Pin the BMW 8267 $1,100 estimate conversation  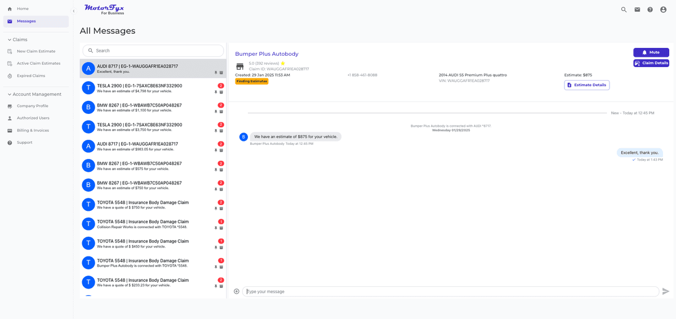coord(216,112)
